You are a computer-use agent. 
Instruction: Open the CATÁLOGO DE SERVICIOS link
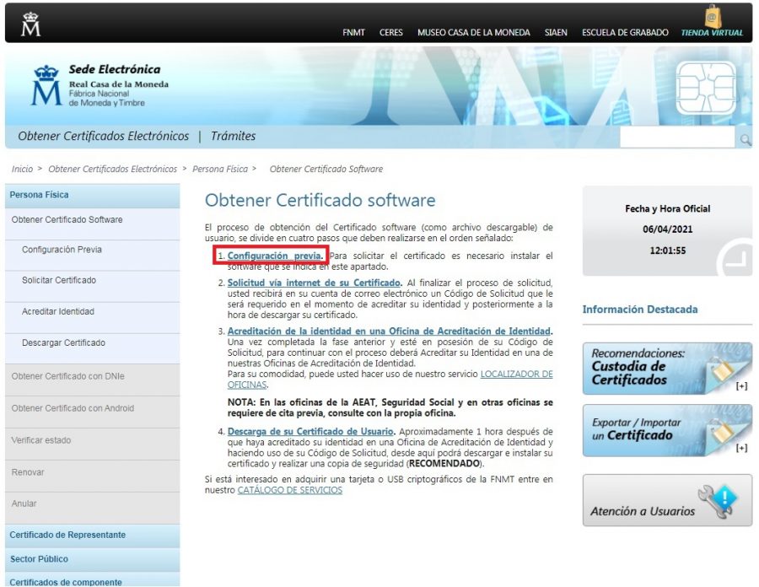click(291, 488)
